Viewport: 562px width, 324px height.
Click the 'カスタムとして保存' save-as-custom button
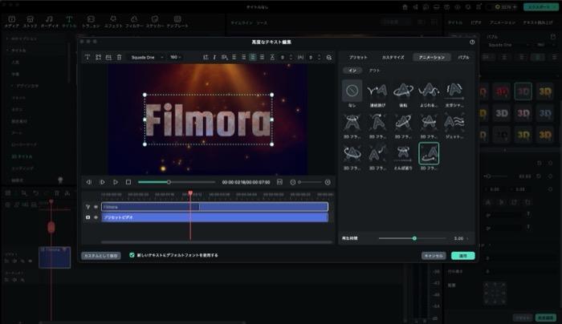click(101, 256)
